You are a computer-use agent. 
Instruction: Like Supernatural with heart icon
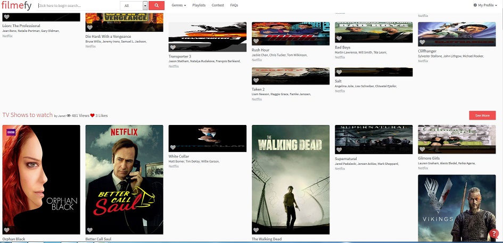point(339,149)
